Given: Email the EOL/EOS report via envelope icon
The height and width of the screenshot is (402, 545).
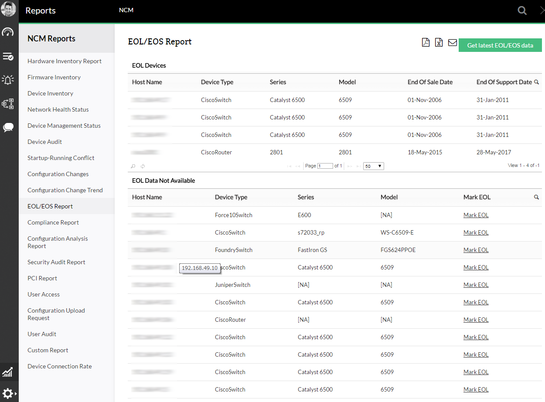Looking at the screenshot, I should tap(453, 42).
